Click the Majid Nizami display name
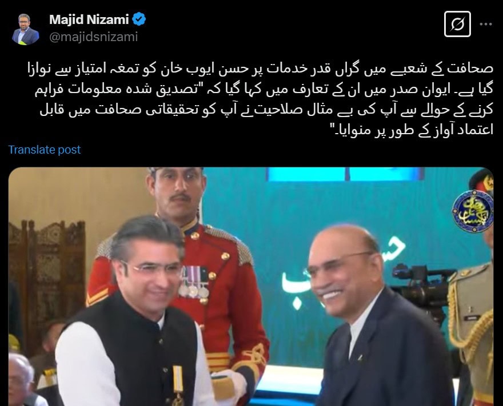Screen dimensions: 503x406 point(89,19)
